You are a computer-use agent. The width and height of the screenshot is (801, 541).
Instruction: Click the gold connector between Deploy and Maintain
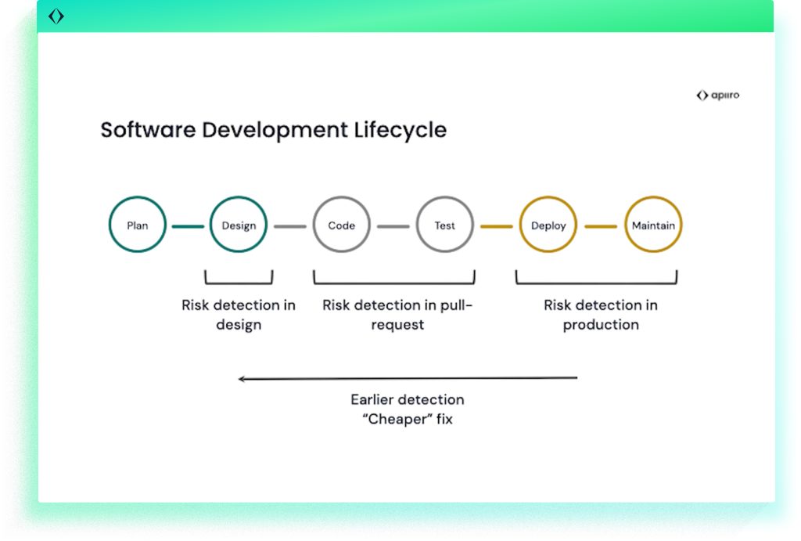coord(601,226)
